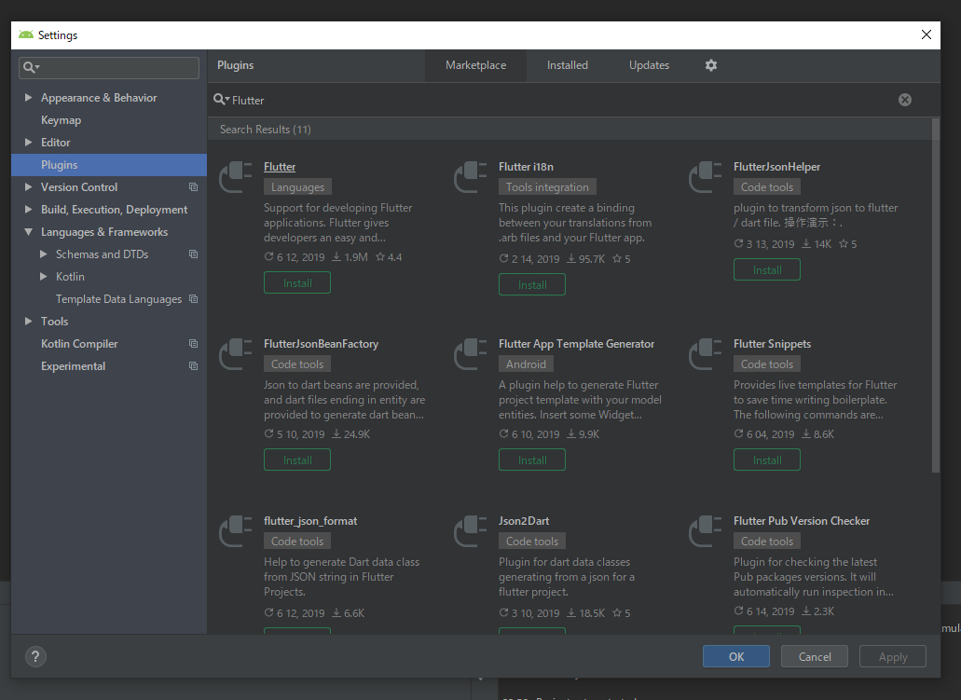The image size is (961, 700).
Task: Click the Android Studio logo in title bar
Action: 26,34
